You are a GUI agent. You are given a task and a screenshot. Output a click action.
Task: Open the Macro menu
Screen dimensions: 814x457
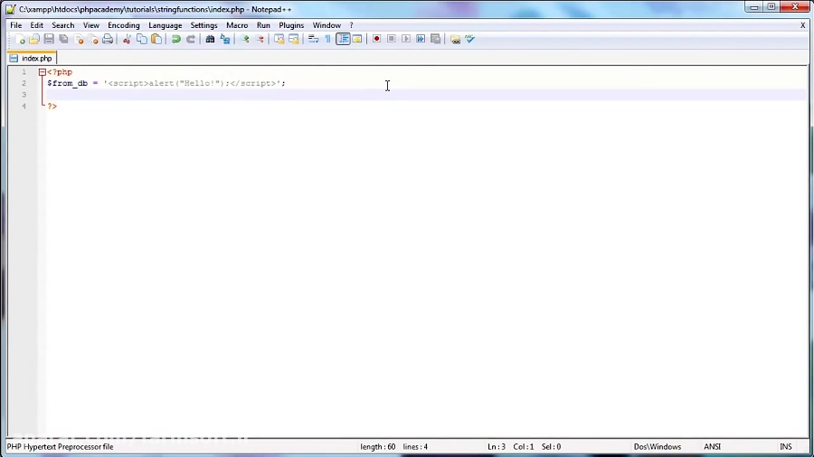click(x=237, y=25)
